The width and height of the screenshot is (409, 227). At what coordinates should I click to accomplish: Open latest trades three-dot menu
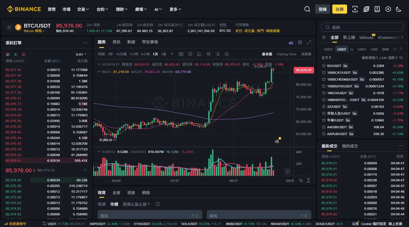tap(401, 146)
